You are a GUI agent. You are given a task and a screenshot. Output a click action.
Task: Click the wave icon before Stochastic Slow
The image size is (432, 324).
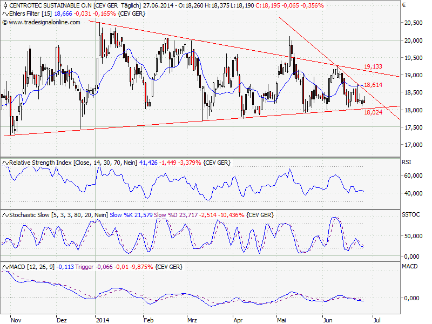pyautogui.click(x=5, y=214)
